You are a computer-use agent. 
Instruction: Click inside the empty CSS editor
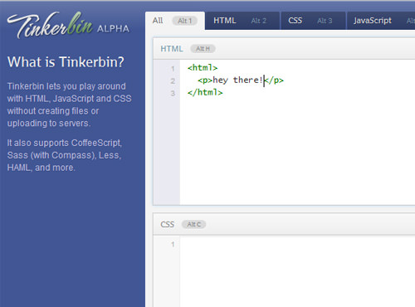[297, 271]
